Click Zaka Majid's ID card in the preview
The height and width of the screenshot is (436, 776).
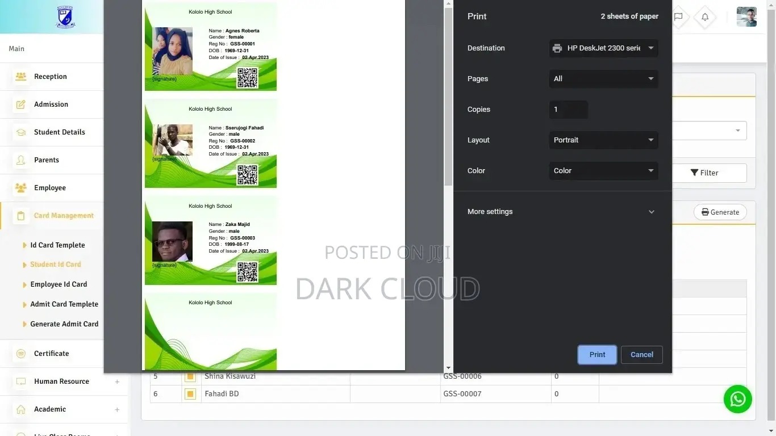tap(211, 241)
